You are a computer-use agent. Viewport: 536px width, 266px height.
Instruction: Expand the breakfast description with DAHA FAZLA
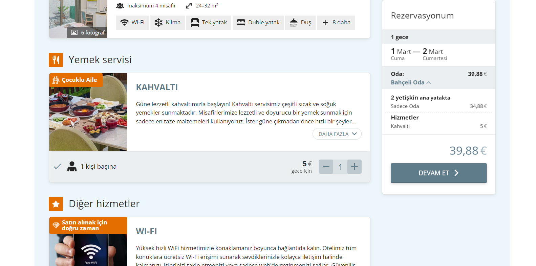pyautogui.click(x=337, y=134)
